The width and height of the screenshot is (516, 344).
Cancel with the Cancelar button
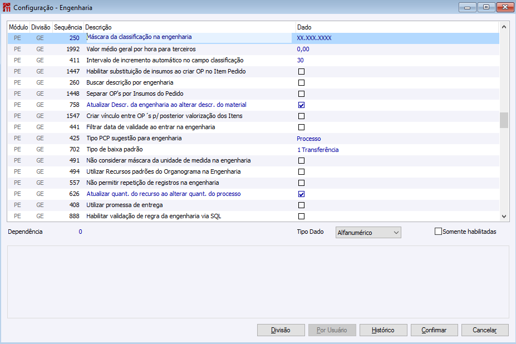485,330
